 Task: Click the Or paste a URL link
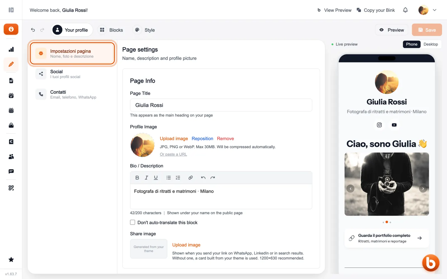pyautogui.click(x=173, y=154)
